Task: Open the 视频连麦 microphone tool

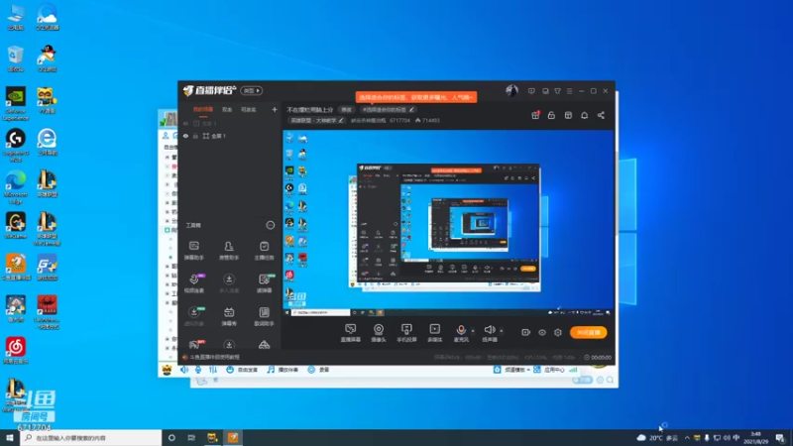Action: coord(194,283)
